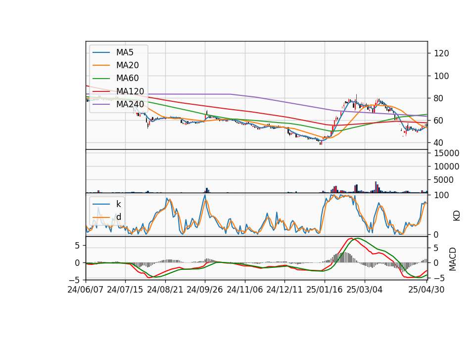Click the 25/01/16 date label
Viewport: 475px width, 341px height.
pyautogui.click(x=325, y=290)
